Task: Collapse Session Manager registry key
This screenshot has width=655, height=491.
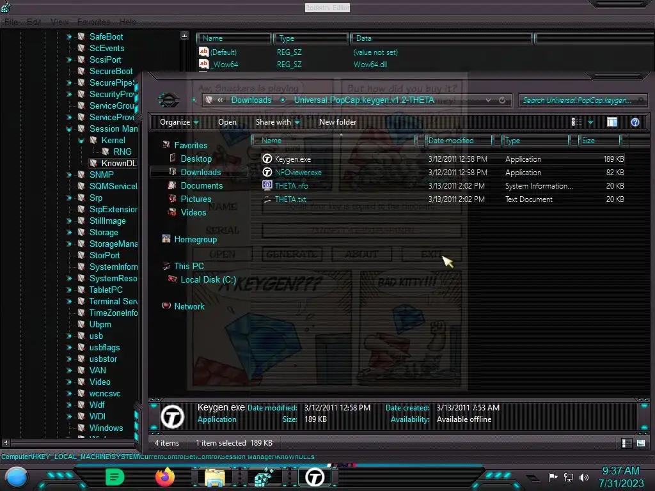Action: 69,129
